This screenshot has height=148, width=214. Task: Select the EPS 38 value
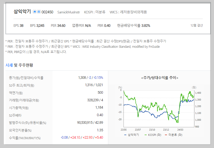click(18, 26)
